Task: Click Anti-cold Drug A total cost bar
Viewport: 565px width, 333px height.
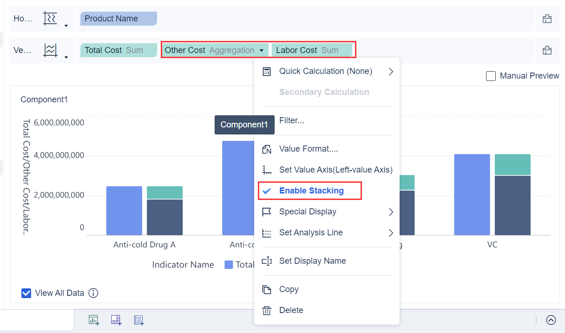Action: coord(124,211)
